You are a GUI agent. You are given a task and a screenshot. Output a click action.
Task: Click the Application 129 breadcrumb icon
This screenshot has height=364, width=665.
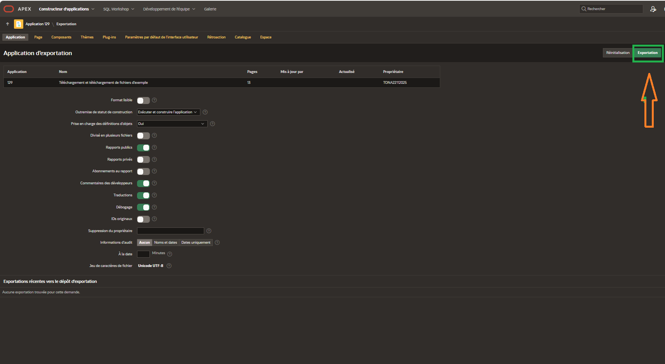click(x=18, y=24)
